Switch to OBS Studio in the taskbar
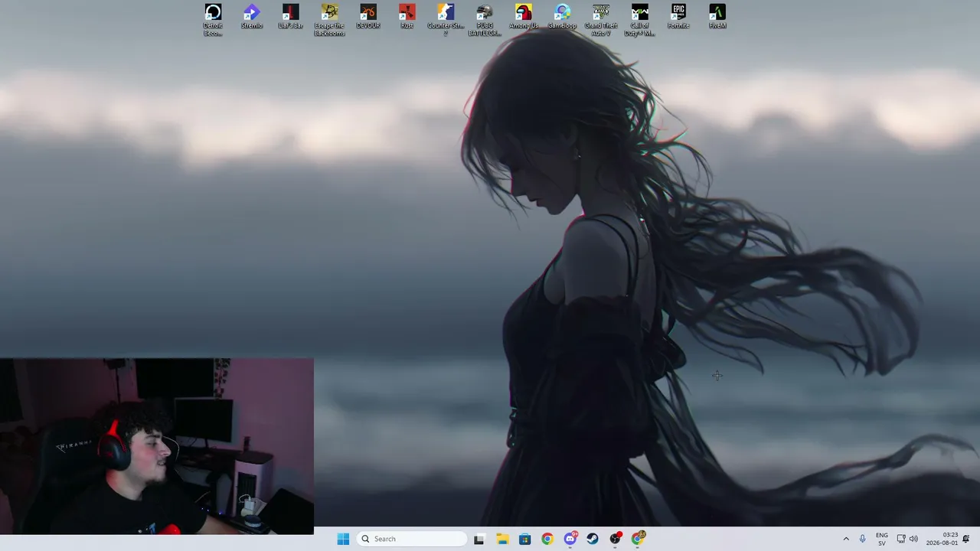Screen dimensions: 980x551 coord(616,539)
